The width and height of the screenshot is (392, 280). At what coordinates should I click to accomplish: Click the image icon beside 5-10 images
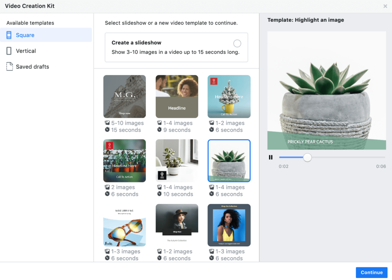(107, 123)
